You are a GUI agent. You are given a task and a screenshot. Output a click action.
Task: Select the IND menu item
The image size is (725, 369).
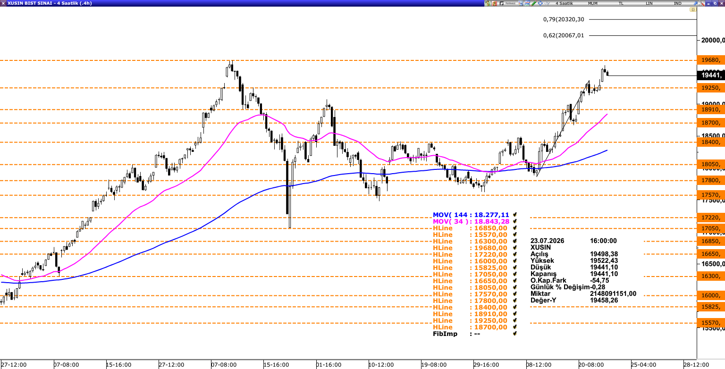pos(677,3)
